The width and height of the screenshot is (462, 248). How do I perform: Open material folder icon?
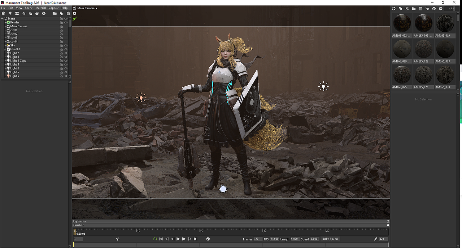(414, 8)
